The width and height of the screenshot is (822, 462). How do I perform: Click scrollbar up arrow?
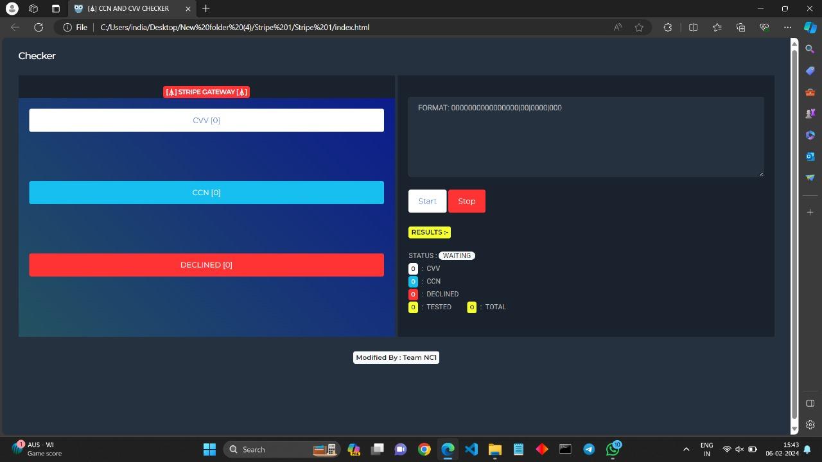click(794, 44)
